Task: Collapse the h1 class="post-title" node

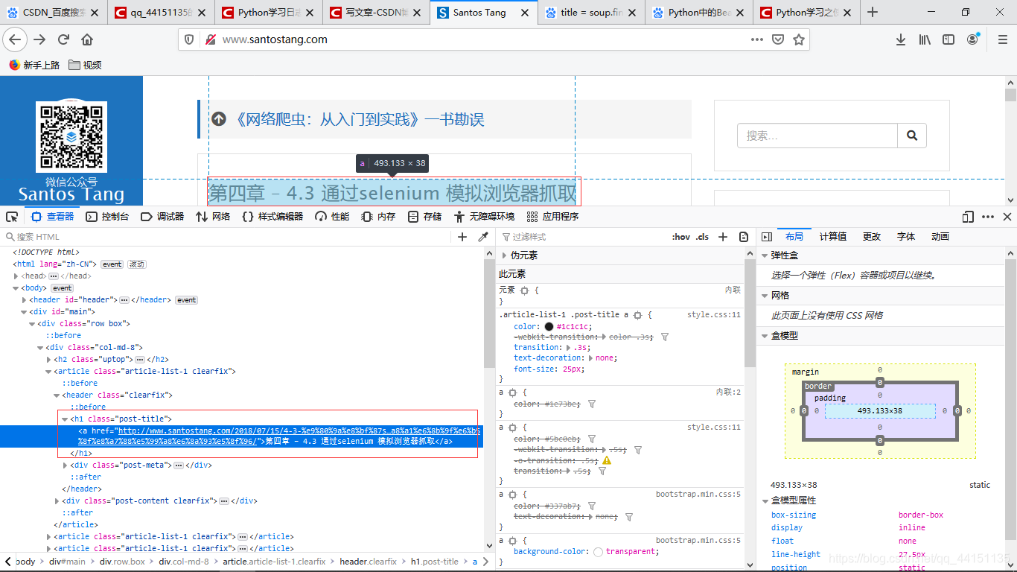Action: click(65, 419)
